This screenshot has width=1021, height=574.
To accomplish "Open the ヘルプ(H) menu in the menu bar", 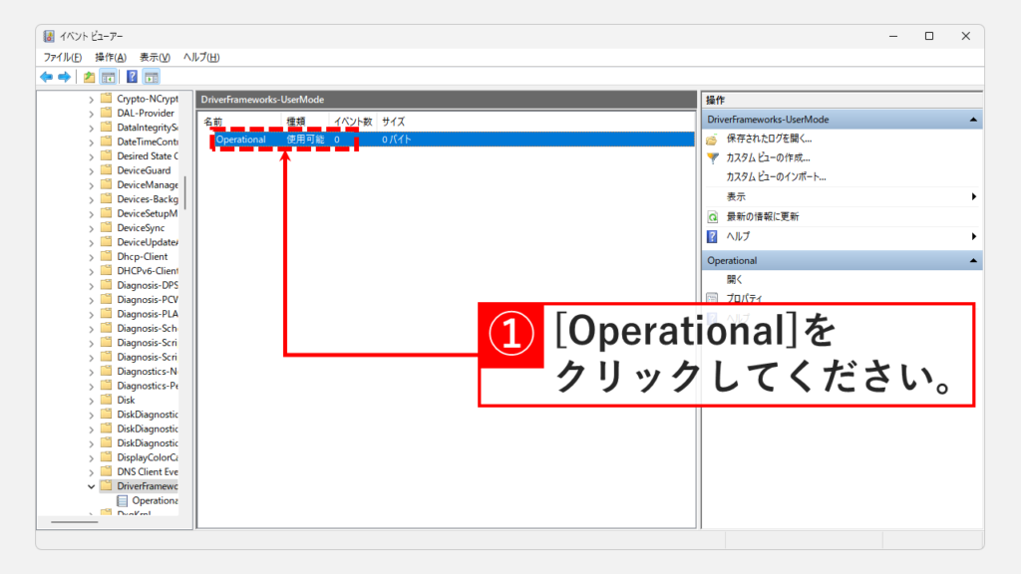I will click(x=201, y=57).
